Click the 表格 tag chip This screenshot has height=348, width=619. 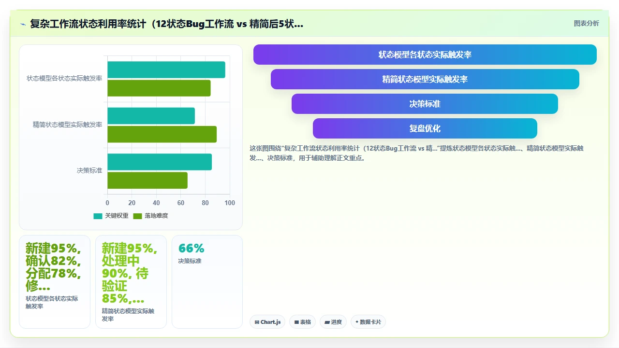click(302, 322)
